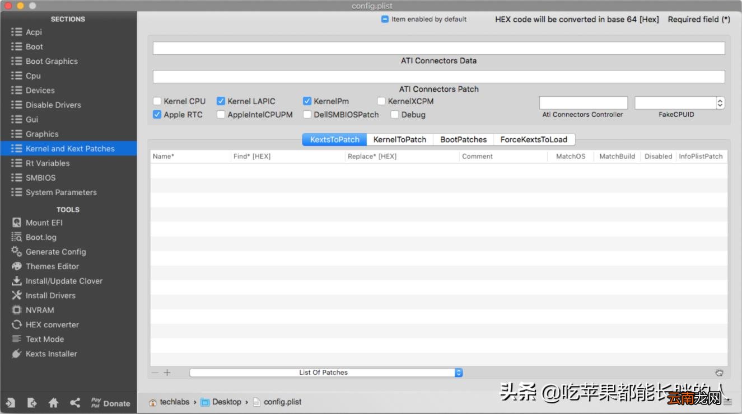This screenshot has width=742, height=414.
Task: Click the home icon in bottom toolbar
Action: [54, 403]
